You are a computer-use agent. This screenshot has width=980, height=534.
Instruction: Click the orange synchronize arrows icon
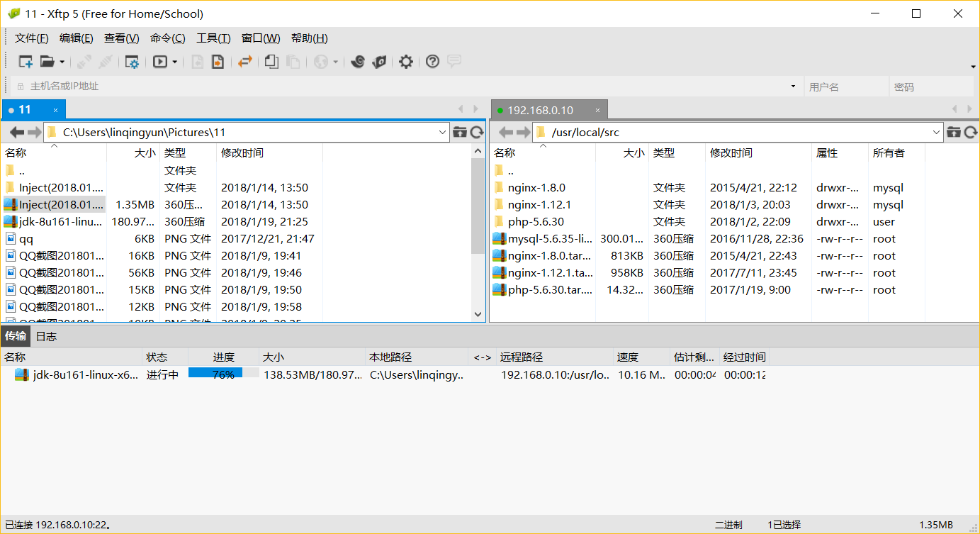pos(245,62)
